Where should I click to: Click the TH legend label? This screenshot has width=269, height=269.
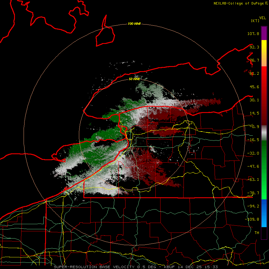pyautogui.click(x=257, y=233)
